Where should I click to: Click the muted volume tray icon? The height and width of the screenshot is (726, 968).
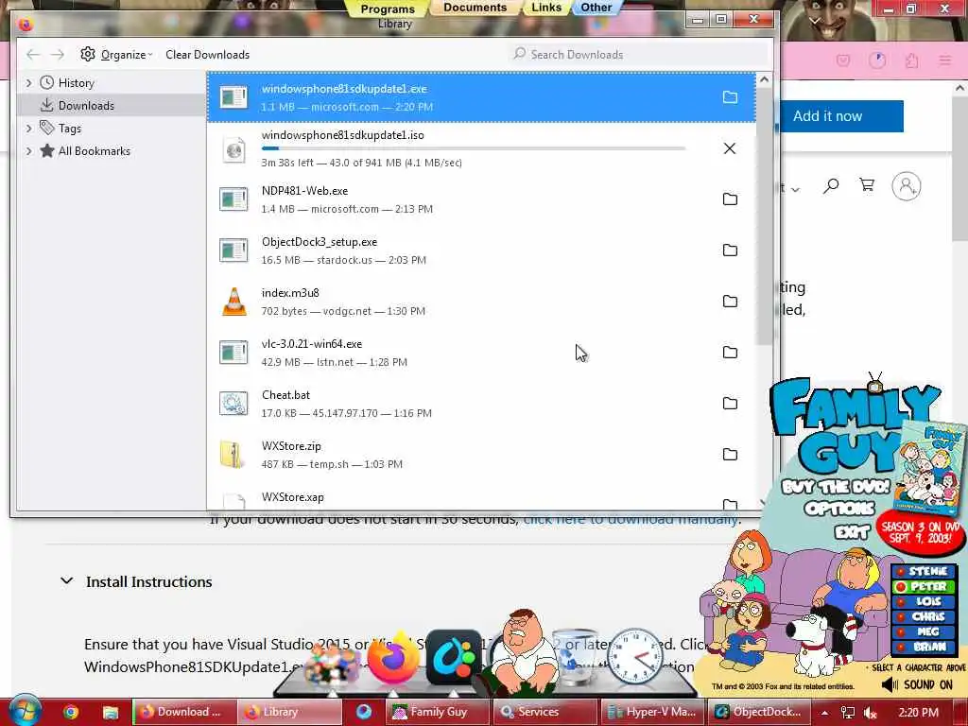click(871, 713)
